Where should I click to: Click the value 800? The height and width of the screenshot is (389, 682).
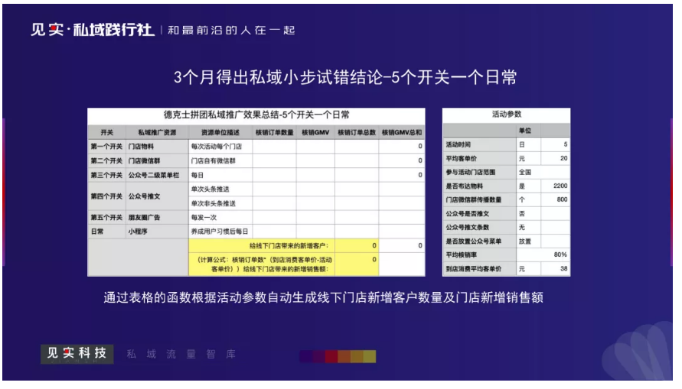click(x=556, y=199)
